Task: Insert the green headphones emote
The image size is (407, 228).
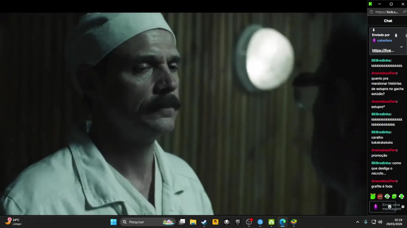Action: click(x=387, y=197)
